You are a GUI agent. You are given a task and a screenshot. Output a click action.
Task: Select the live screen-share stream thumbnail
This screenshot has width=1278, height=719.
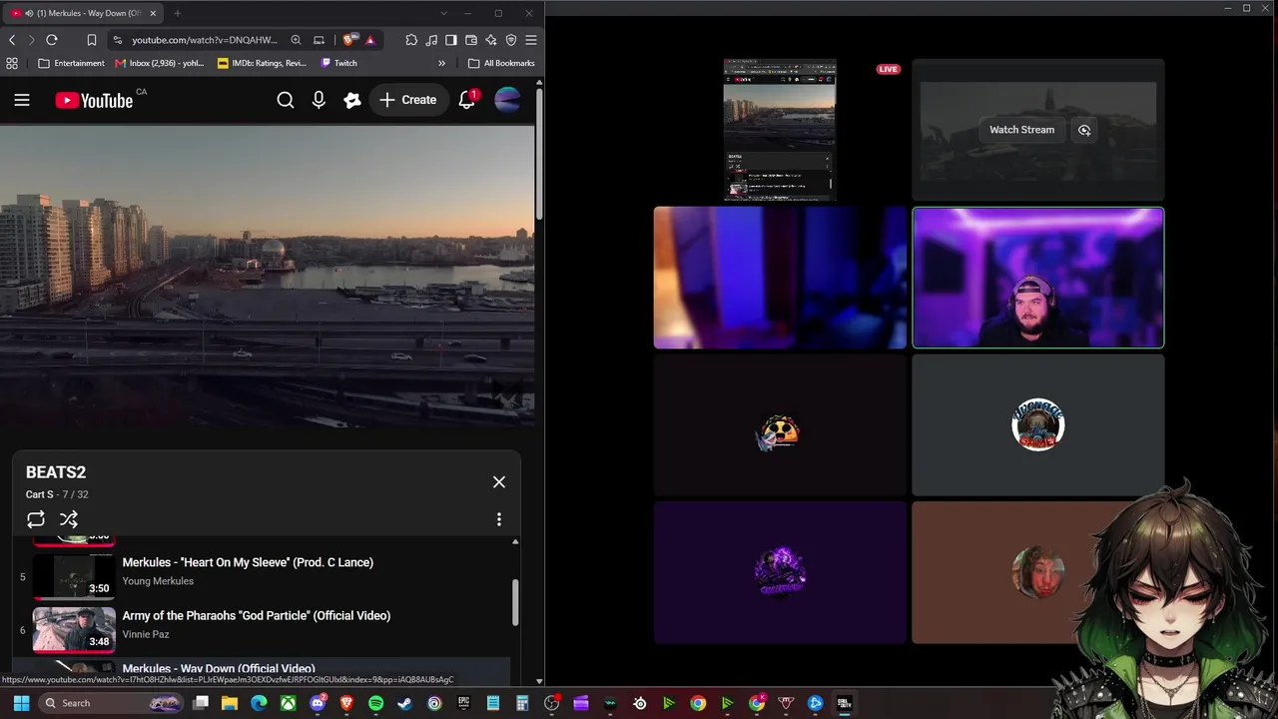tap(780, 130)
